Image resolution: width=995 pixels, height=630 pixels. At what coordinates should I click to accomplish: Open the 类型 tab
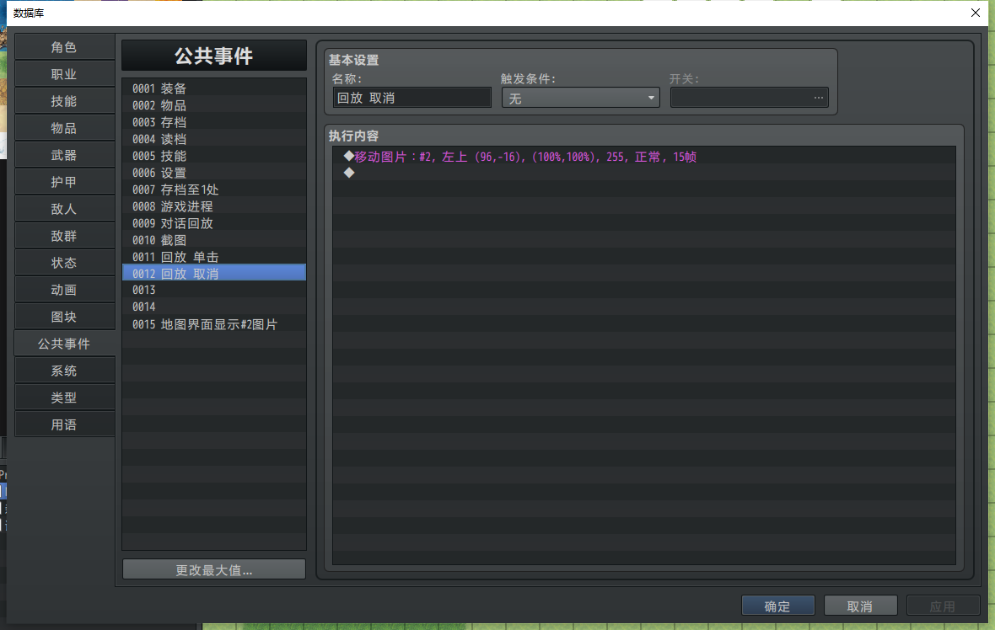coord(64,398)
